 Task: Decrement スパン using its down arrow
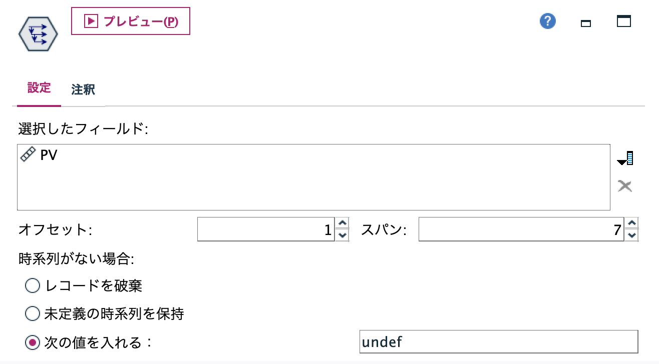pos(631,235)
